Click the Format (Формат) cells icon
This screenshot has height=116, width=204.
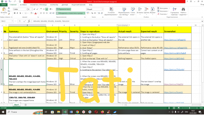(153, 9)
